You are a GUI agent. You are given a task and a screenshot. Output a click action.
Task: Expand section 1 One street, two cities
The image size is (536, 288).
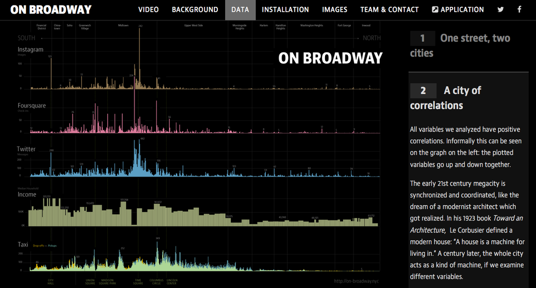point(460,45)
